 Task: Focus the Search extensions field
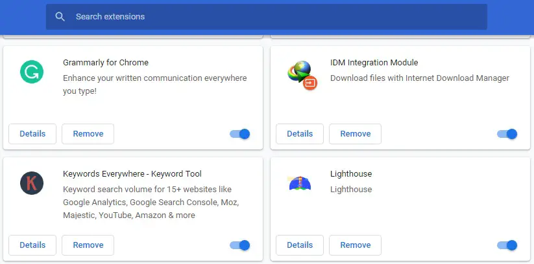click(x=267, y=17)
